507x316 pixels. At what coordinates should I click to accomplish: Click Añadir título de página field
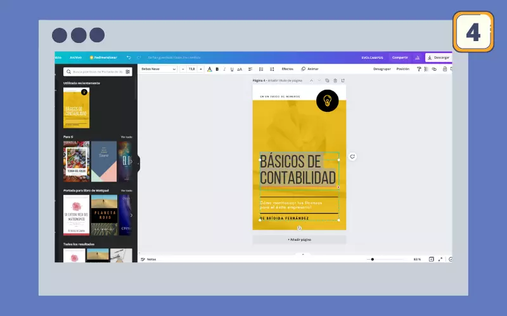285,81
